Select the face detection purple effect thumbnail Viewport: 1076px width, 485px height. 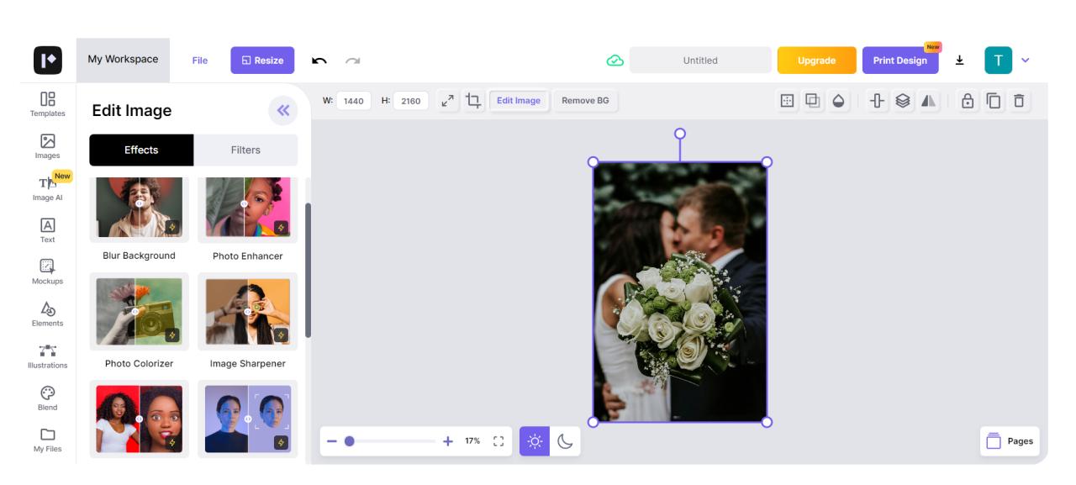pos(247,419)
